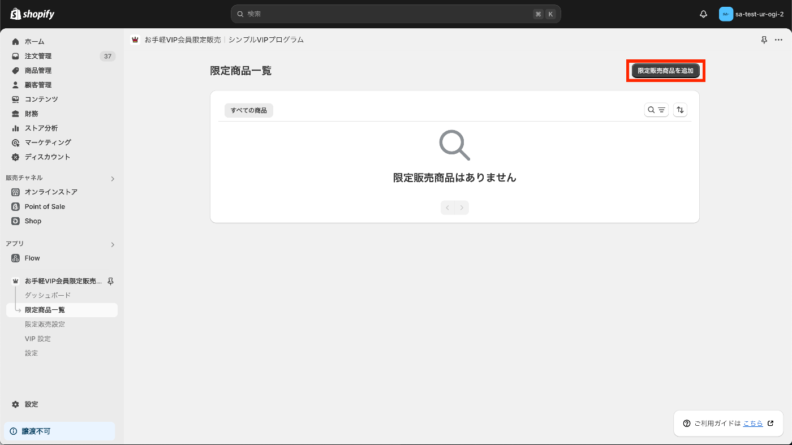Click 限定販売商品を追加 button
792x445 pixels.
tap(665, 71)
